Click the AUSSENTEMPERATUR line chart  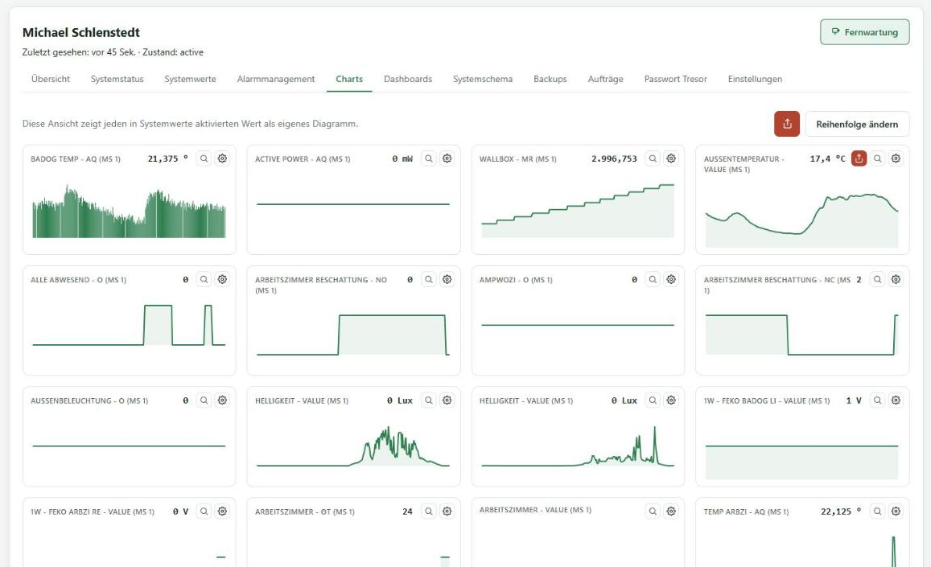[x=801, y=220]
